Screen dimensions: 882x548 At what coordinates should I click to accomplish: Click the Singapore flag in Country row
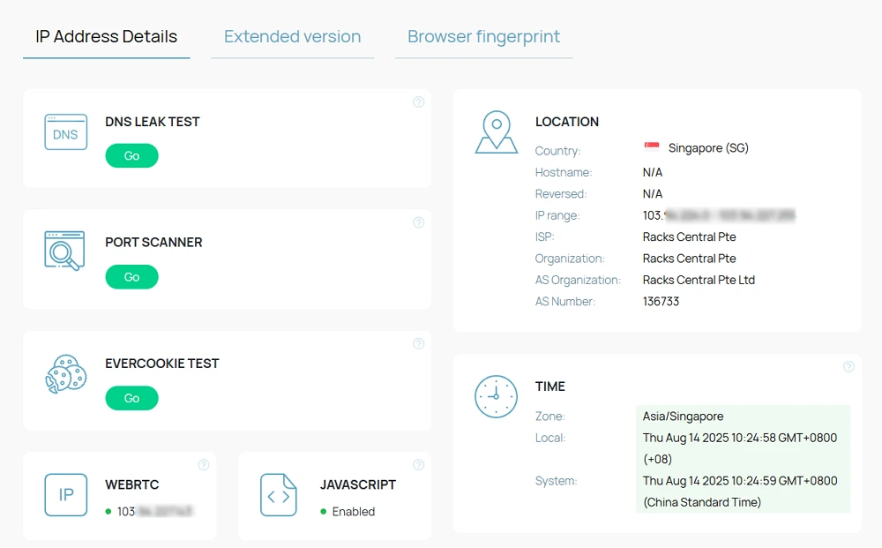652,146
